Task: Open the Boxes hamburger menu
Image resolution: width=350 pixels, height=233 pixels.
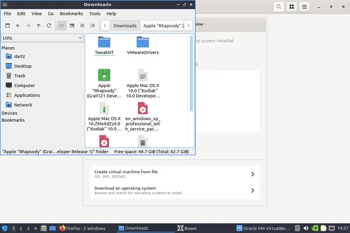Action: coord(304,7)
